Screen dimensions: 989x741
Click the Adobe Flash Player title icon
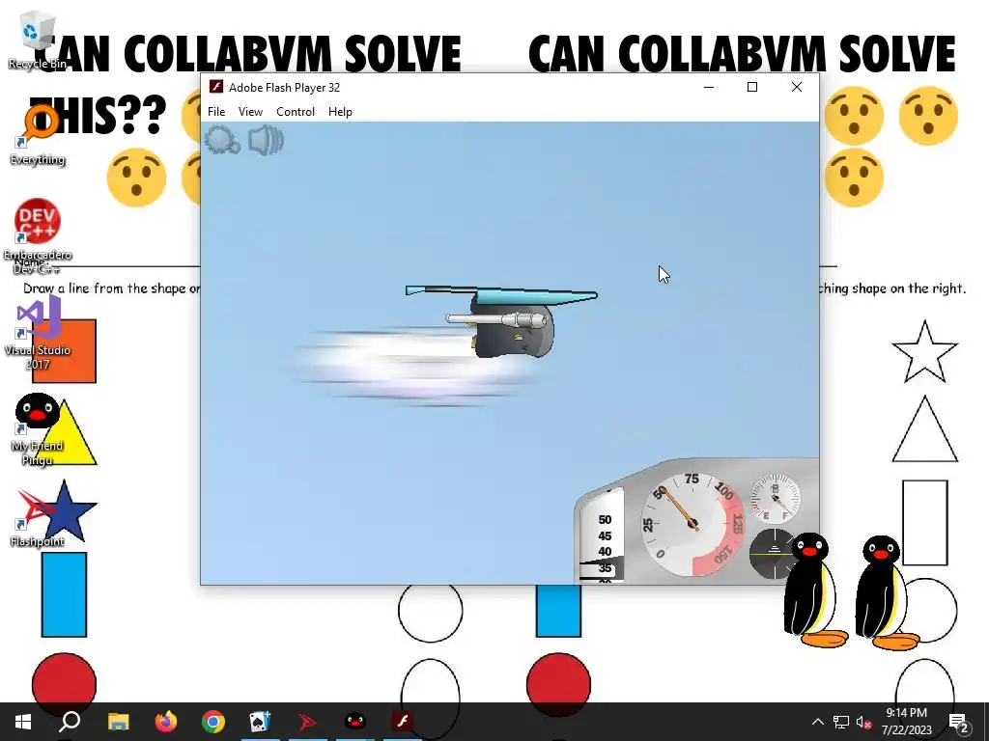215,87
